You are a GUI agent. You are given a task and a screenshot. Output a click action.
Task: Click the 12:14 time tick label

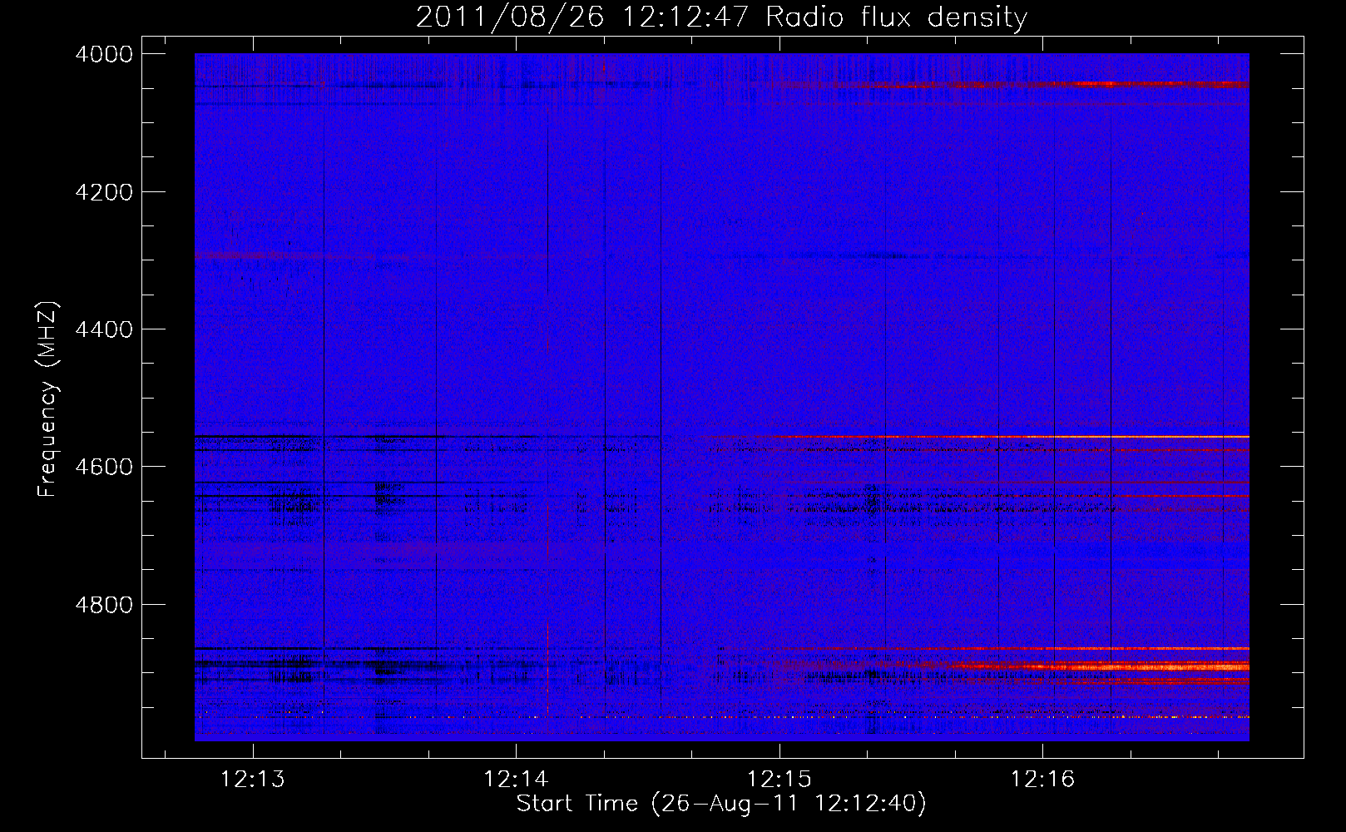pos(516,780)
